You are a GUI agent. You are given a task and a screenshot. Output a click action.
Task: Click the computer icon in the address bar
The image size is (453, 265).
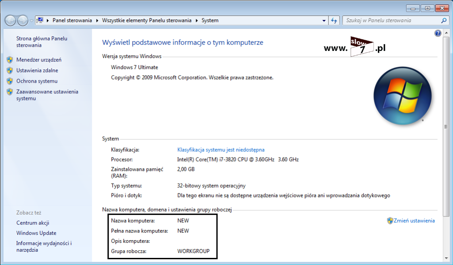click(40, 20)
